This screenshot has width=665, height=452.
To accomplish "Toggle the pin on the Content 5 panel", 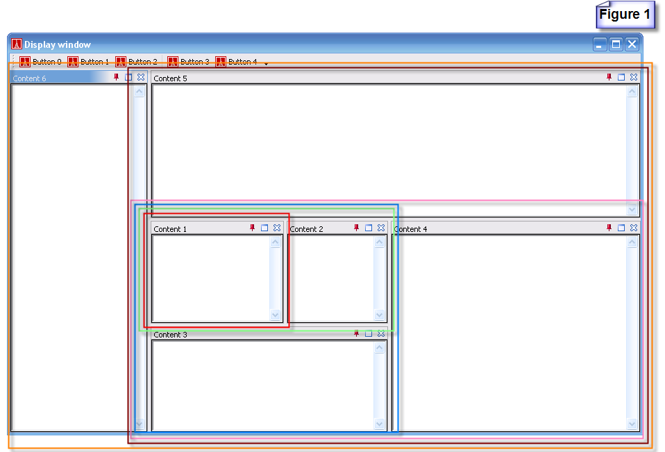I will tap(609, 77).
